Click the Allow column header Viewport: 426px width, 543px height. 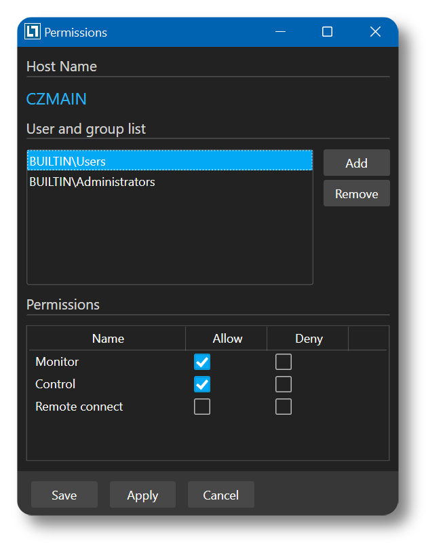pyautogui.click(x=227, y=338)
